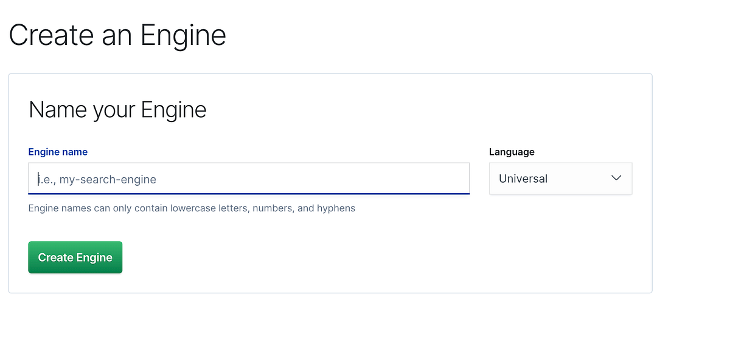Select the dropdown caret on the Language selector
This screenshot has height=357, width=730.
(616, 178)
